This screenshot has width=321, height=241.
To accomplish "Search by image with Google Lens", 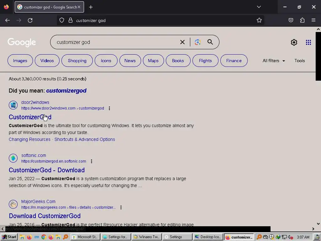I will click(197, 42).
